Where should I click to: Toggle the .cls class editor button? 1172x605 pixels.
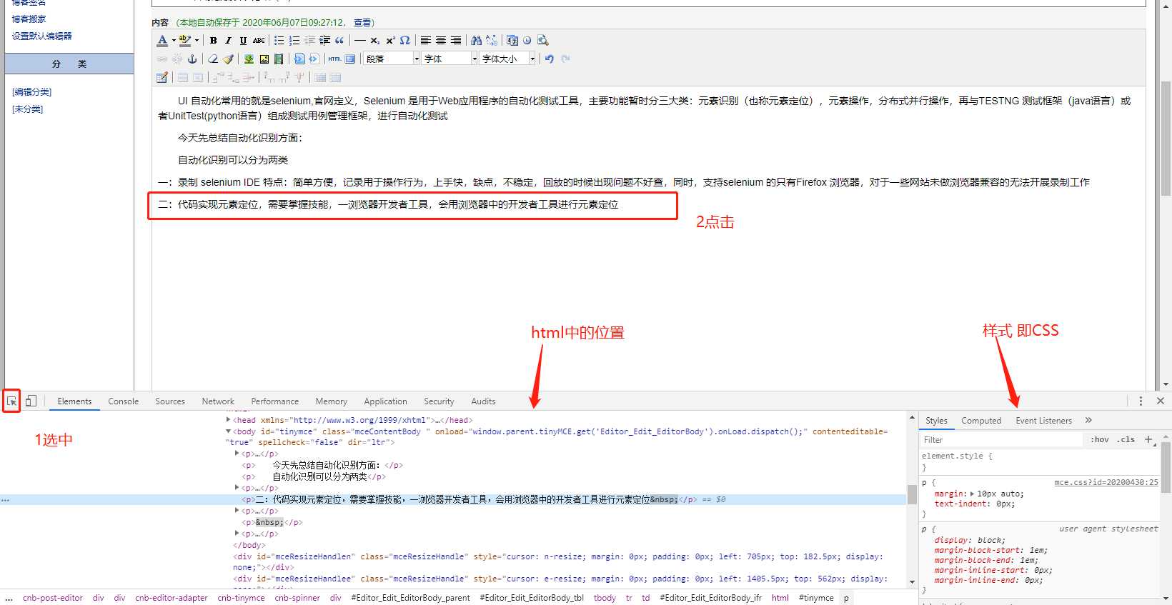click(x=1126, y=440)
